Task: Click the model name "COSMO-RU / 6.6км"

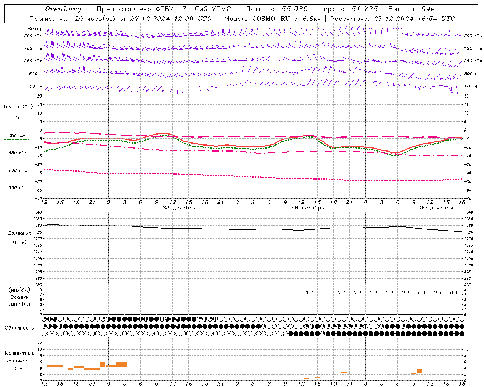Action: point(286,19)
